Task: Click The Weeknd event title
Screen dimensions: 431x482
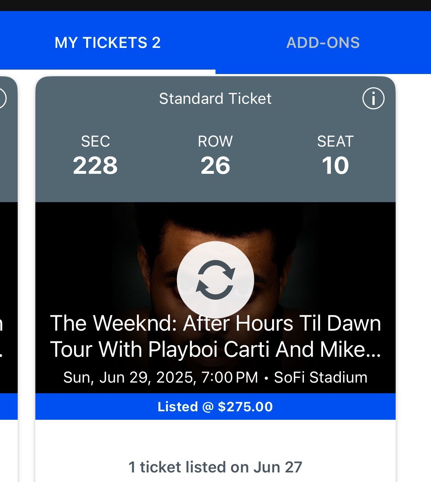Action: coord(215,336)
